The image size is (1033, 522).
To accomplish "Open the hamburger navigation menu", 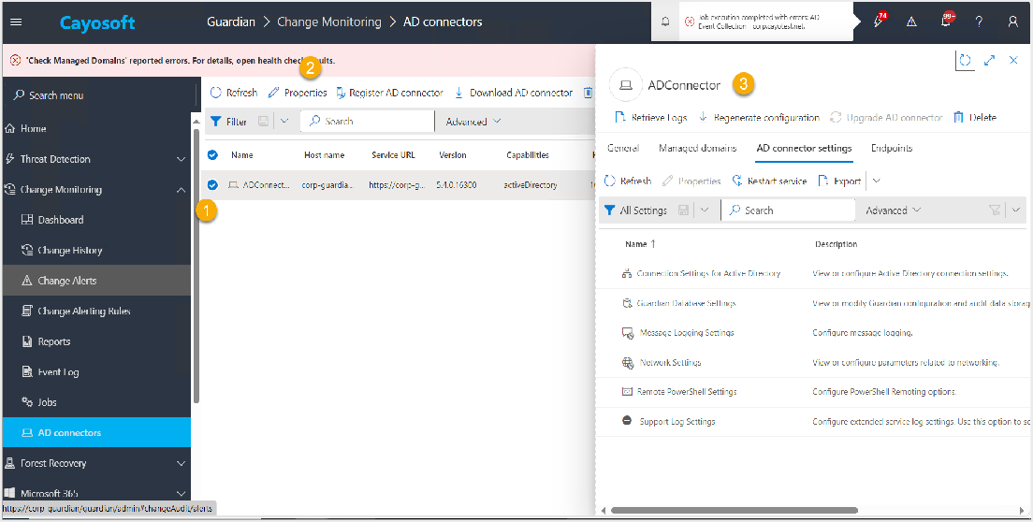I will click(17, 22).
